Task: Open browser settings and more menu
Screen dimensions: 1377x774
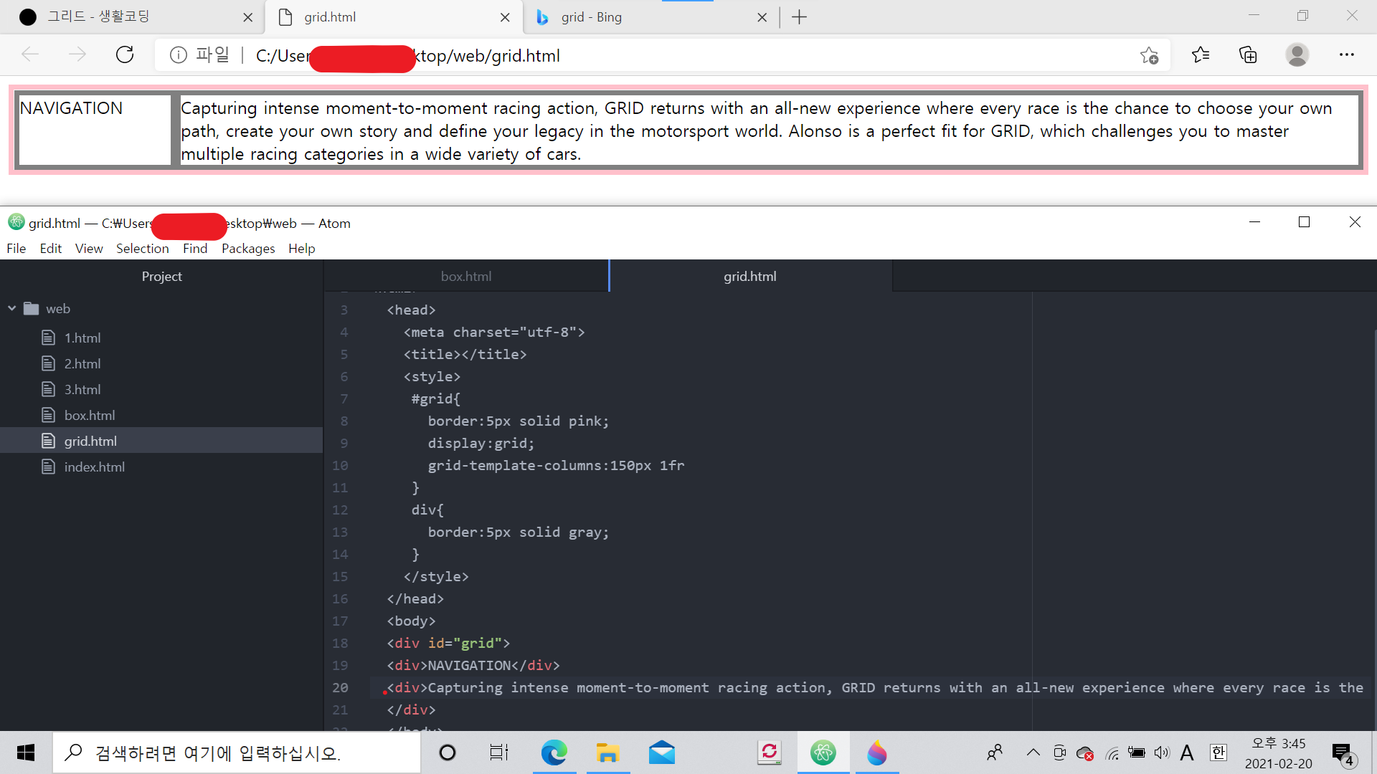Action: (1346, 55)
